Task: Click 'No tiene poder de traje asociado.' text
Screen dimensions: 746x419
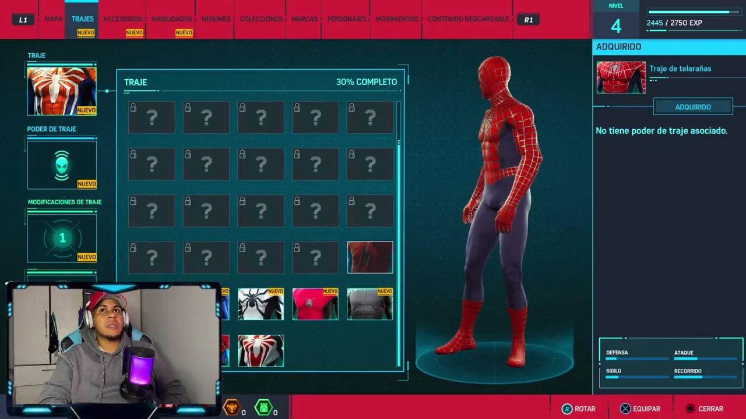Action: pos(661,131)
